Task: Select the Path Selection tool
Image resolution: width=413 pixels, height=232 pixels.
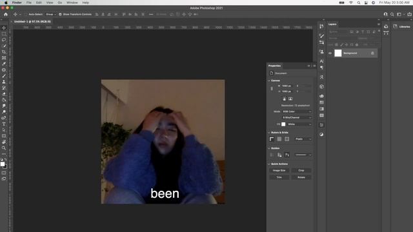Action: tap(4, 130)
